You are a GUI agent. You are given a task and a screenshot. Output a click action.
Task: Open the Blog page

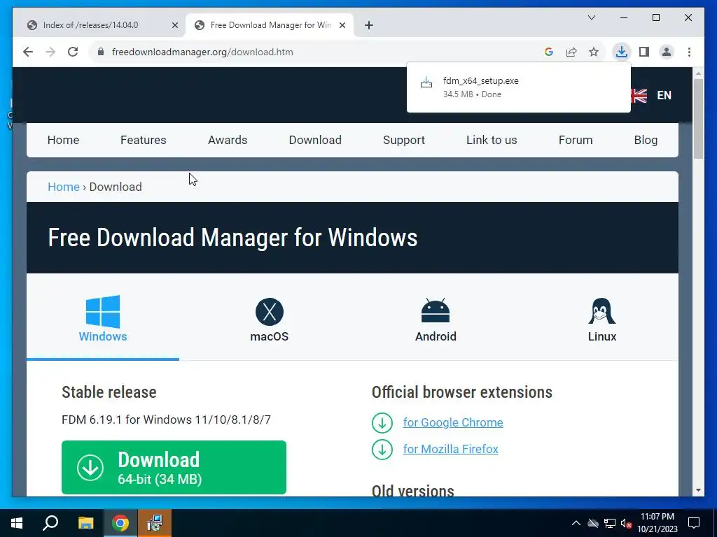point(646,140)
